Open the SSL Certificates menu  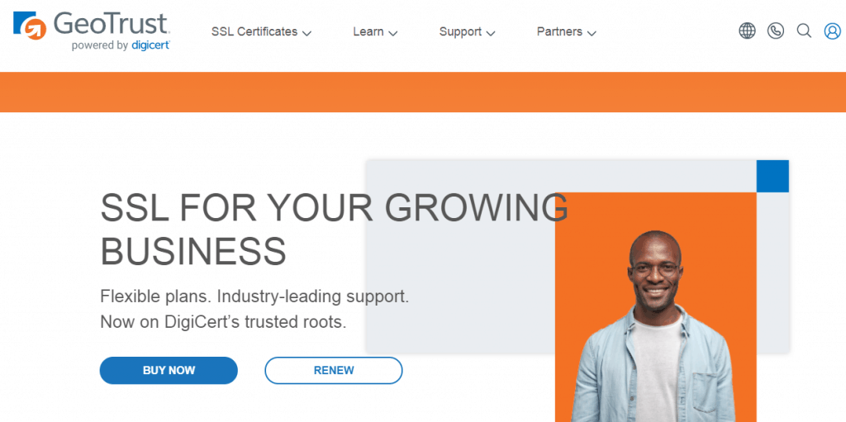(261, 32)
